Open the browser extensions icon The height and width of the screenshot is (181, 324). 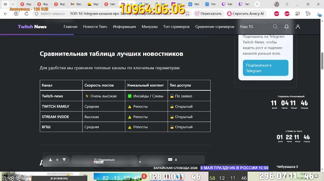point(308,14)
